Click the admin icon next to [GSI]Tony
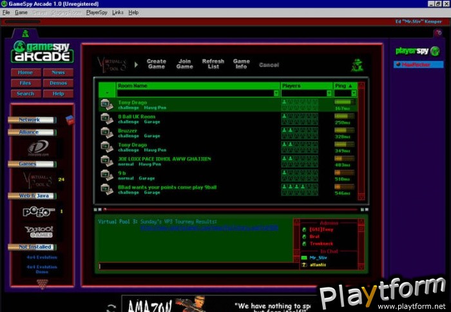 click(x=304, y=229)
